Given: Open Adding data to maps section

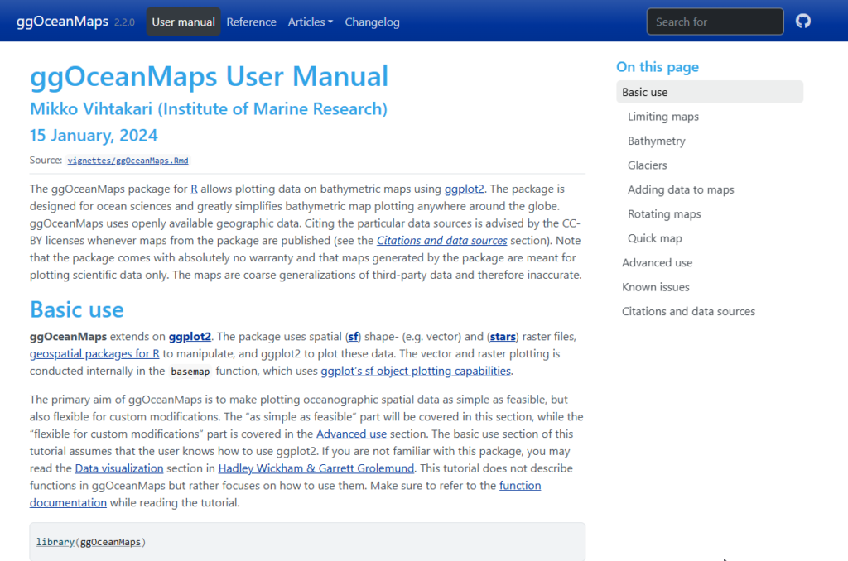Looking at the screenshot, I should click(x=680, y=189).
